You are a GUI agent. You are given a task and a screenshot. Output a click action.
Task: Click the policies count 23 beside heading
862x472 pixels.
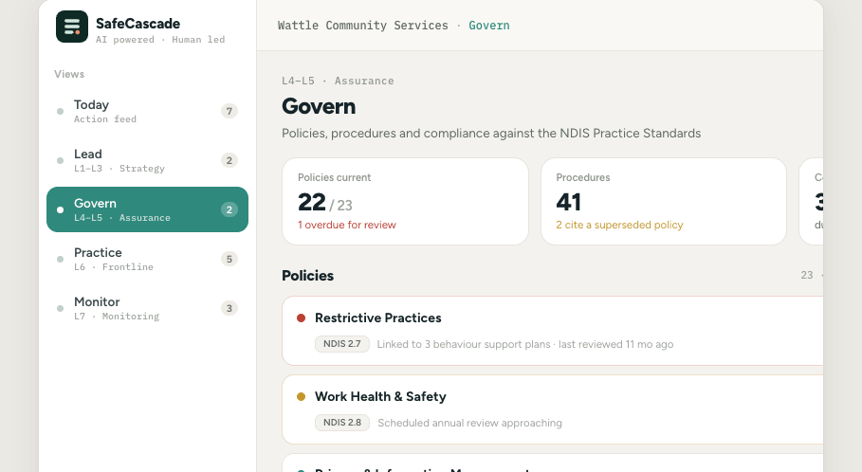click(x=806, y=275)
